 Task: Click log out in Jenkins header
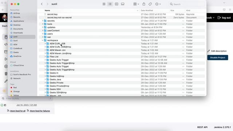coord(224,18)
